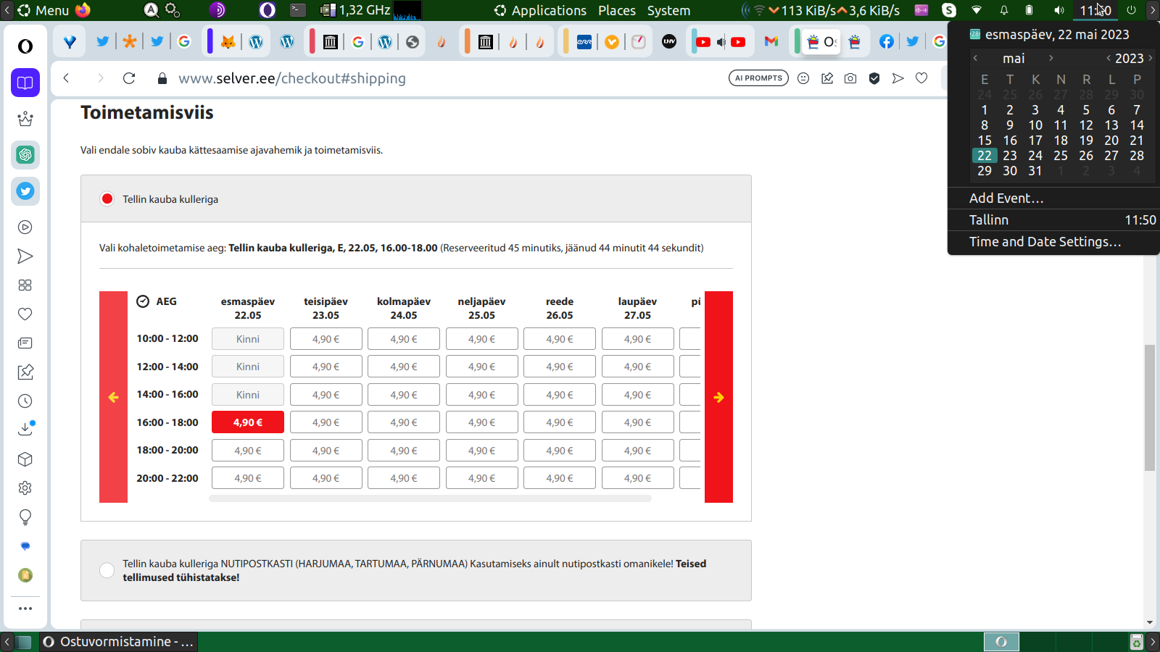Select Monday 22.05 slot at 20:00 - 22:00
This screenshot has width=1160, height=652.
click(x=248, y=478)
